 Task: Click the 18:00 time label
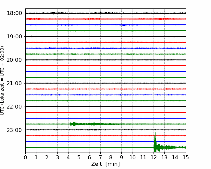click(x=14, y=13)
